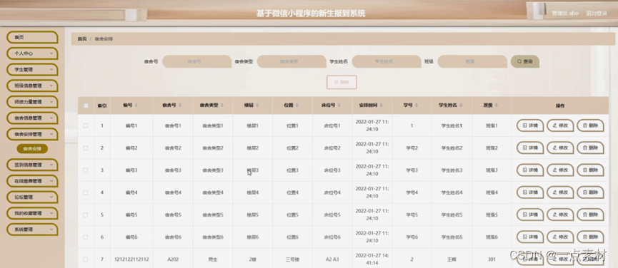
Task: Expand the 系统管理 sidebar menu
Action: 32,230
